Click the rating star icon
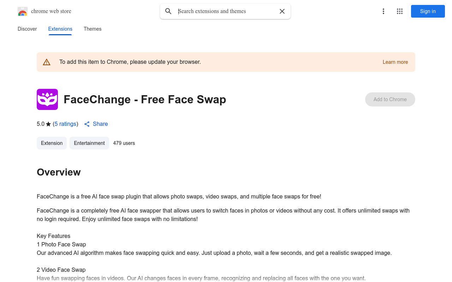The width and height of the screenshot is (452, 282). coord(48,124)
